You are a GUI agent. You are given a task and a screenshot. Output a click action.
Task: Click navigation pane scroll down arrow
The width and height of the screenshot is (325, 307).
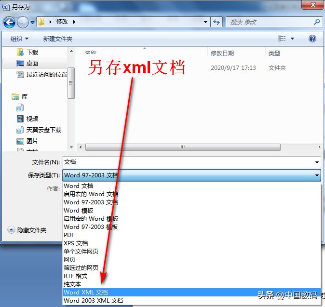point(71,147)
